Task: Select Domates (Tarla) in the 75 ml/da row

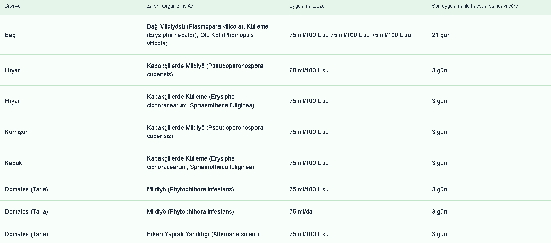Action: (x=26, y=212)
